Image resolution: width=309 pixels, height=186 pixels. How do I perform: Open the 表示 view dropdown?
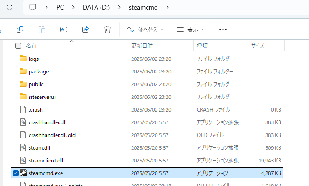pos(190,29)
